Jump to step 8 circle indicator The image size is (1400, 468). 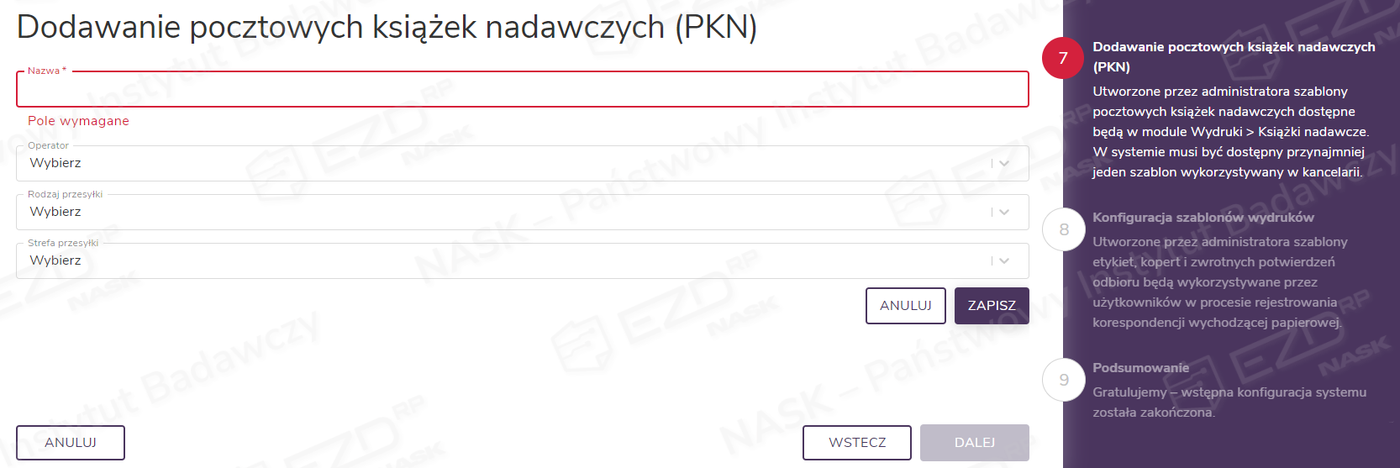[1064, 229]
